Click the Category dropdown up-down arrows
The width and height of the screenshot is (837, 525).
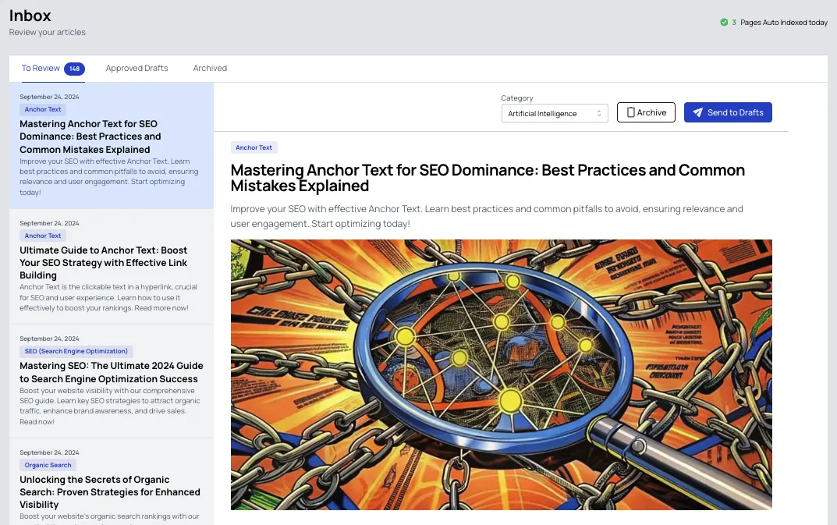(599, 113)
